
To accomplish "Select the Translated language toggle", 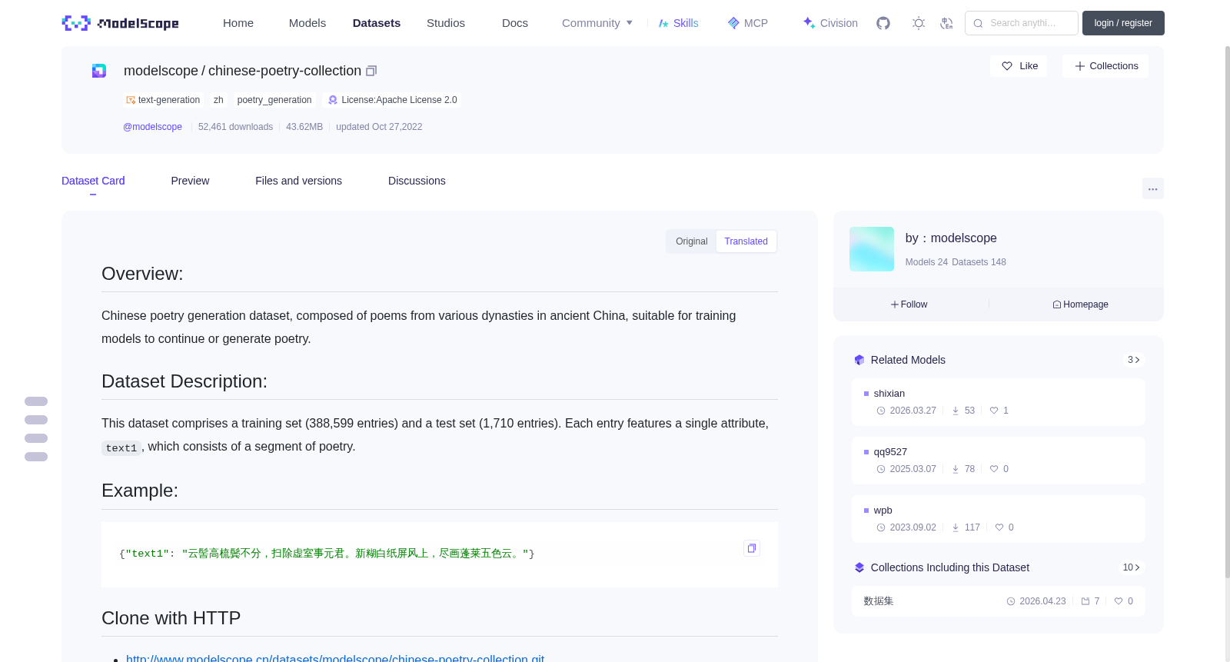I will [746, 241].
